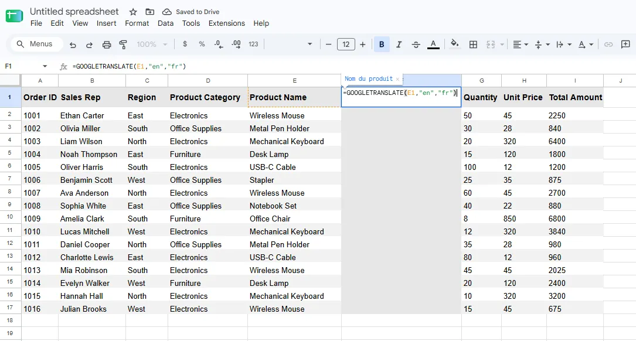Viewport: 636px width, 341px height.
Task: Decrease decimal places
Action: (219, 44)
